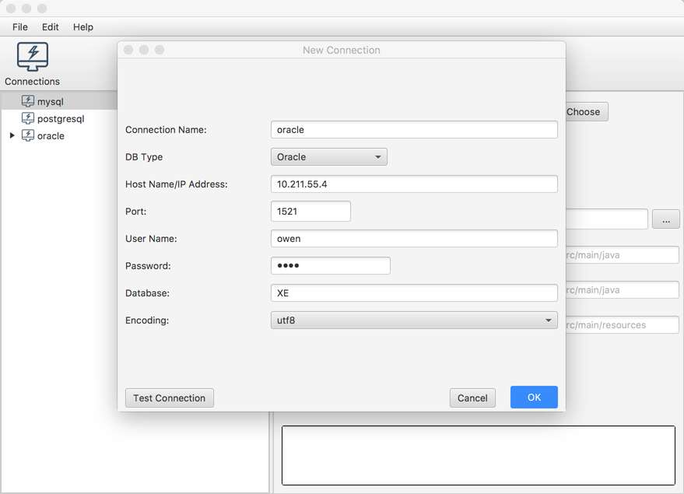This screenshot has height=494, width=684.
Task: Open the DB Type Oracle dropdown
Action: click(x=329, y=157)
